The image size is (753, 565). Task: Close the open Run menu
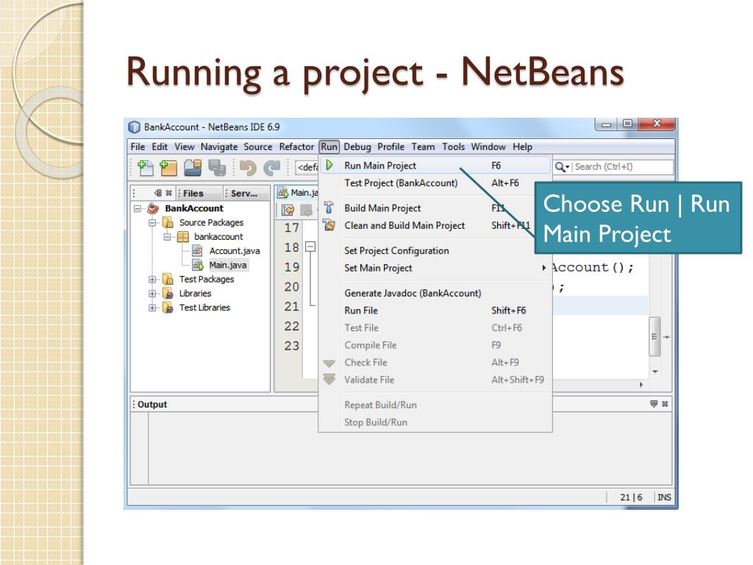pyautogui.click(x=329, y=147)
